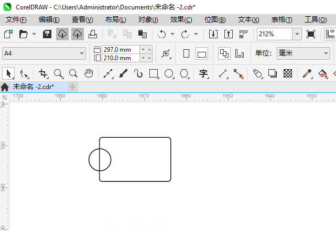Click the page height 210.0 mm field
The width and height of the screenshot is (336, 231).
[121, 58]
